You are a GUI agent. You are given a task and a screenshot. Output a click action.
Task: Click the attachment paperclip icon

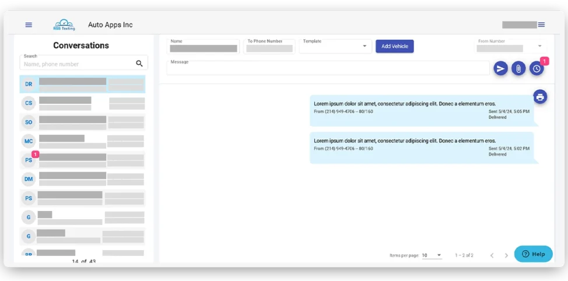[518, 69]
